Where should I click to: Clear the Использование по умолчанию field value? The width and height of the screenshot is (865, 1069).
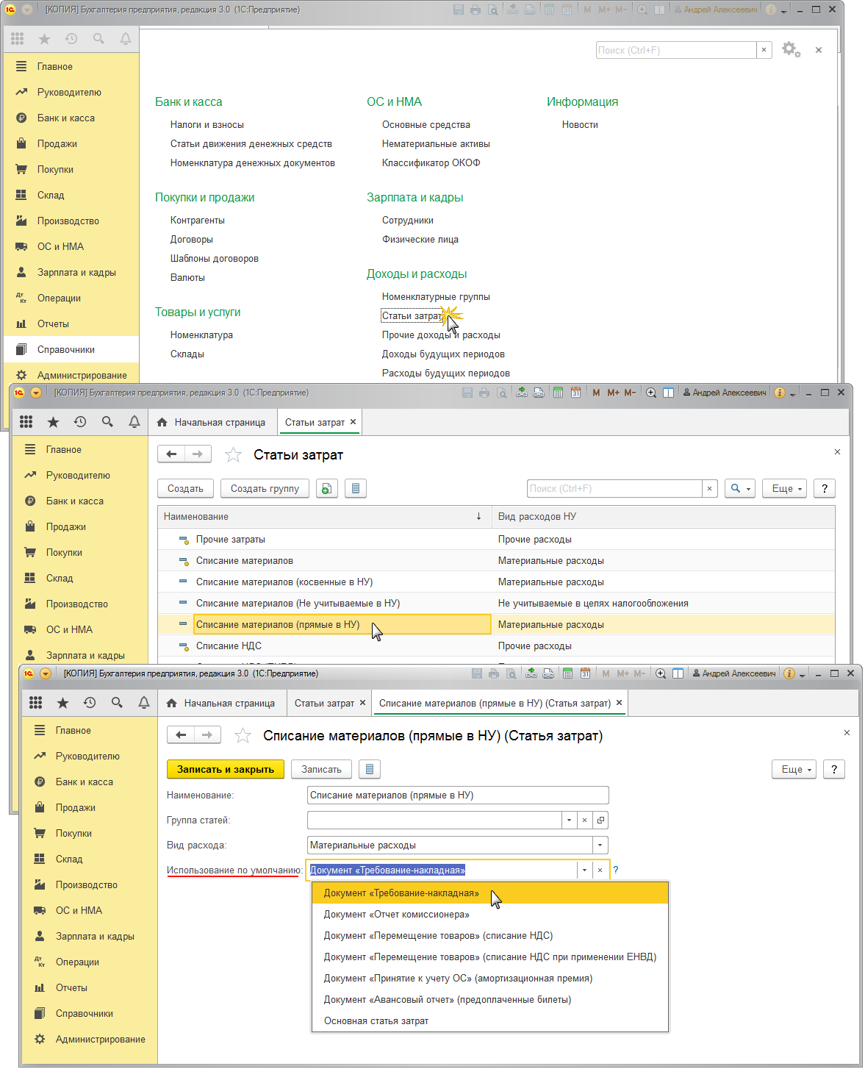click(600, 870)
